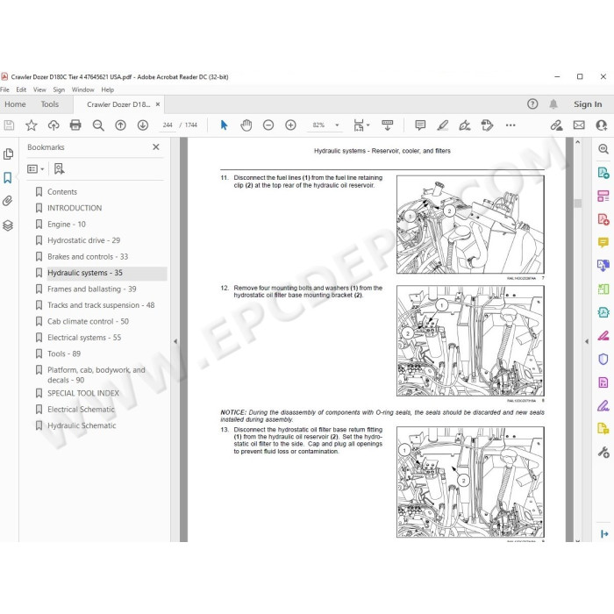
Task: Open the File menu
Action: [x=4, y=89]
